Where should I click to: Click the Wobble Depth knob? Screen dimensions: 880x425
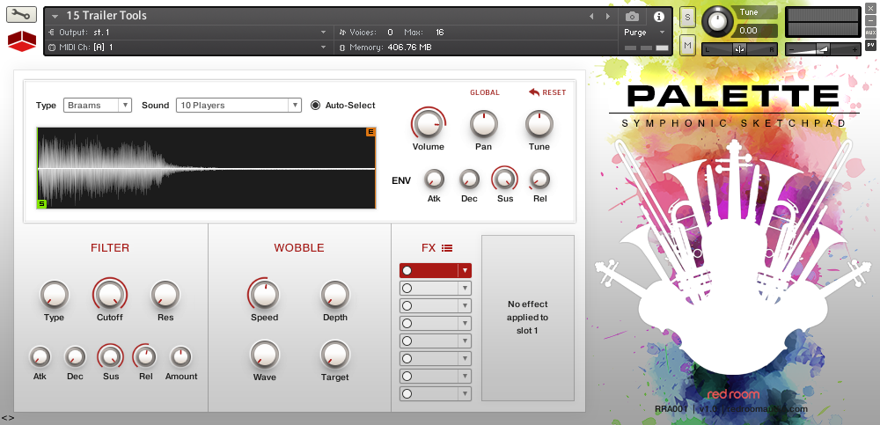335,295
